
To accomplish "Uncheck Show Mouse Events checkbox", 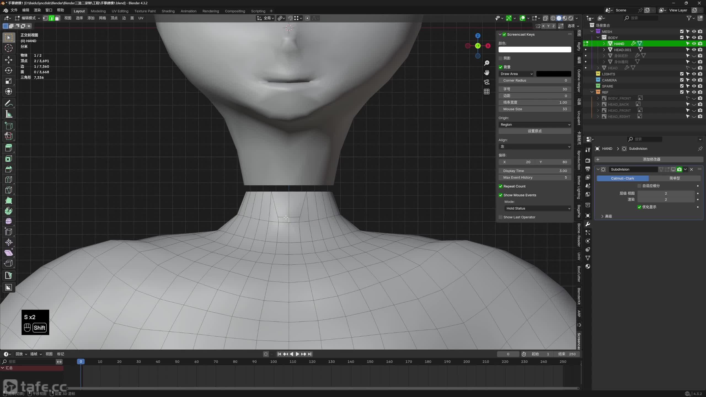I will coord(501,195).
